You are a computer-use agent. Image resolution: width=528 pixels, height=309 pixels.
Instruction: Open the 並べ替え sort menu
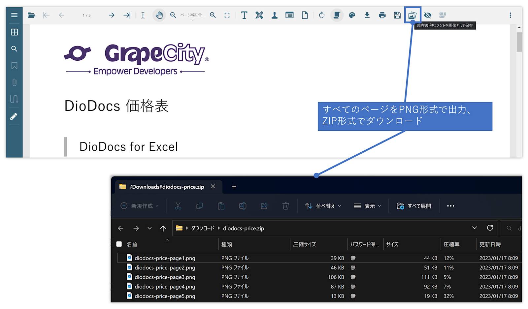pos(323,206)
